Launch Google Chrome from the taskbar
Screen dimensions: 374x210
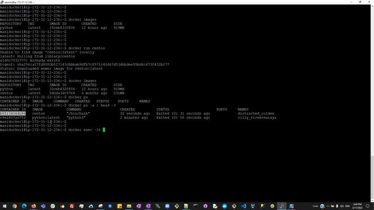(x=15, y=206)
